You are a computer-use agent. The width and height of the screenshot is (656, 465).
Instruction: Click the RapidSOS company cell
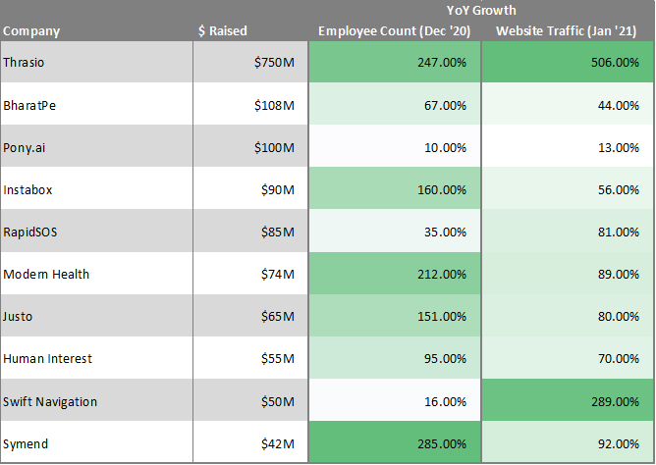tap(96, 231)
